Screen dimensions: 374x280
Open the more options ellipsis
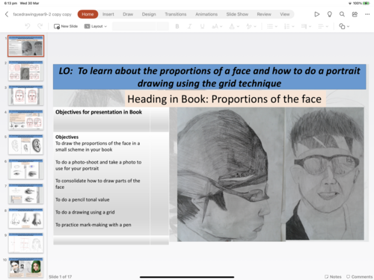pos(367,14)
